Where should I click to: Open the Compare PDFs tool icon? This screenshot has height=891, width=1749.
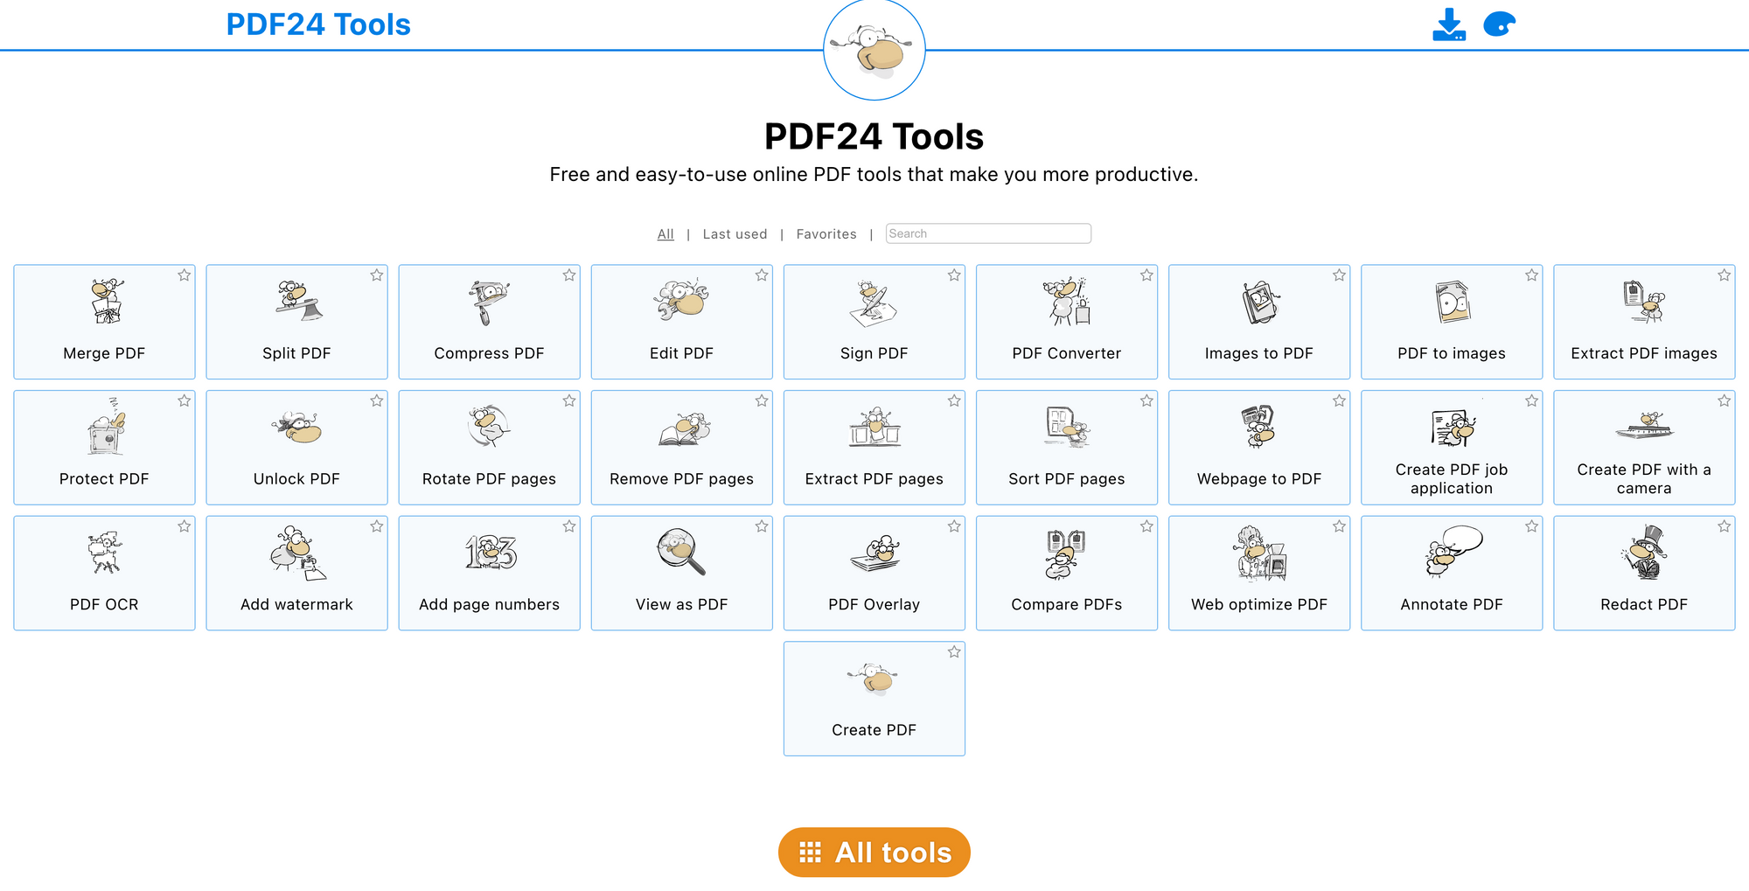1065,554
